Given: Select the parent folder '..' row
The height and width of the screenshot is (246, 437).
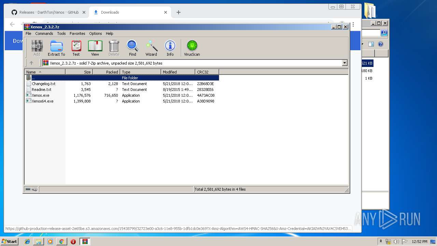Looking at the screenshot, I should tap(122, 78).
